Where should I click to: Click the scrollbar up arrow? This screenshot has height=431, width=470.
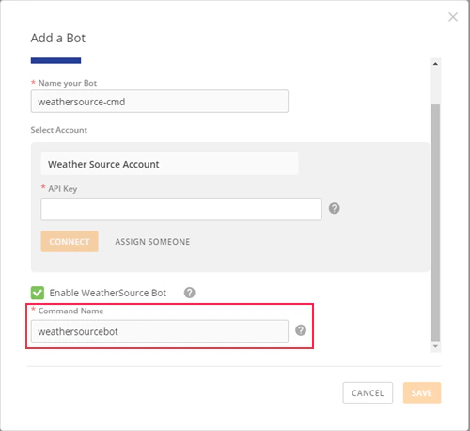point(435,64)
